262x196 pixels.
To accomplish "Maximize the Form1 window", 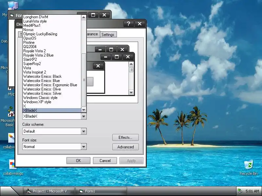I will coord(93,15).
